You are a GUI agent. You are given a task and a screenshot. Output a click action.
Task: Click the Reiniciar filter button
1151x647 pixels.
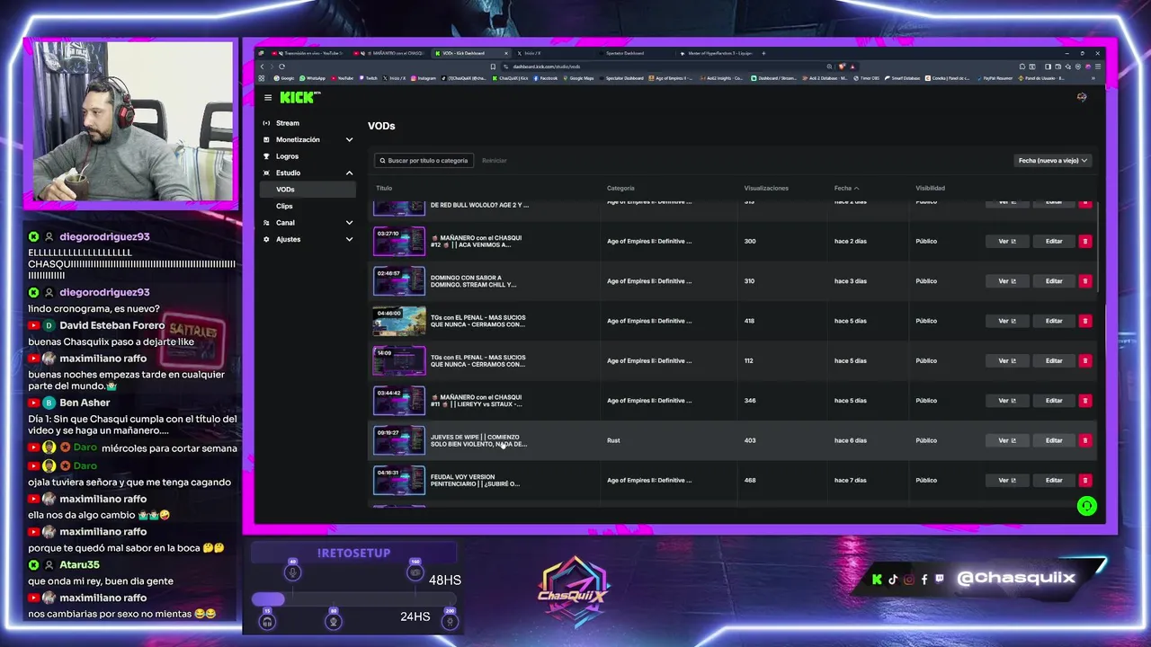tap(494, 161)
